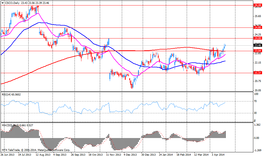Click the 22.15 price axis value
Screen dimensions: 264x157
point(258,63)
